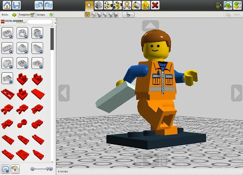
Task: Activate the Selection arrow tool in main toolbar
Action: pyautogui.click(x=90, y=5)
